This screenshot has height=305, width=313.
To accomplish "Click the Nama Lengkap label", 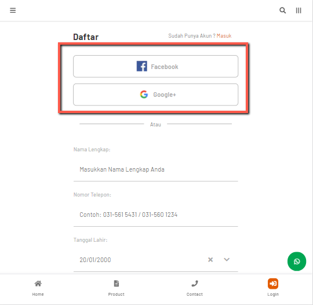I will pos(92,150).
